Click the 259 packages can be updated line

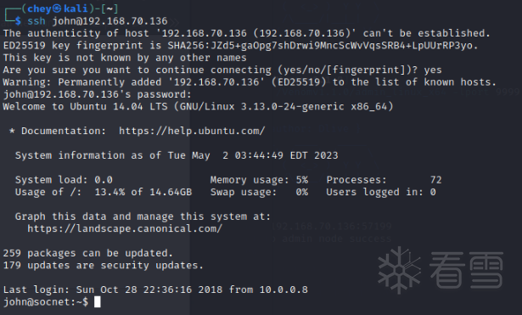click(88, 253)
